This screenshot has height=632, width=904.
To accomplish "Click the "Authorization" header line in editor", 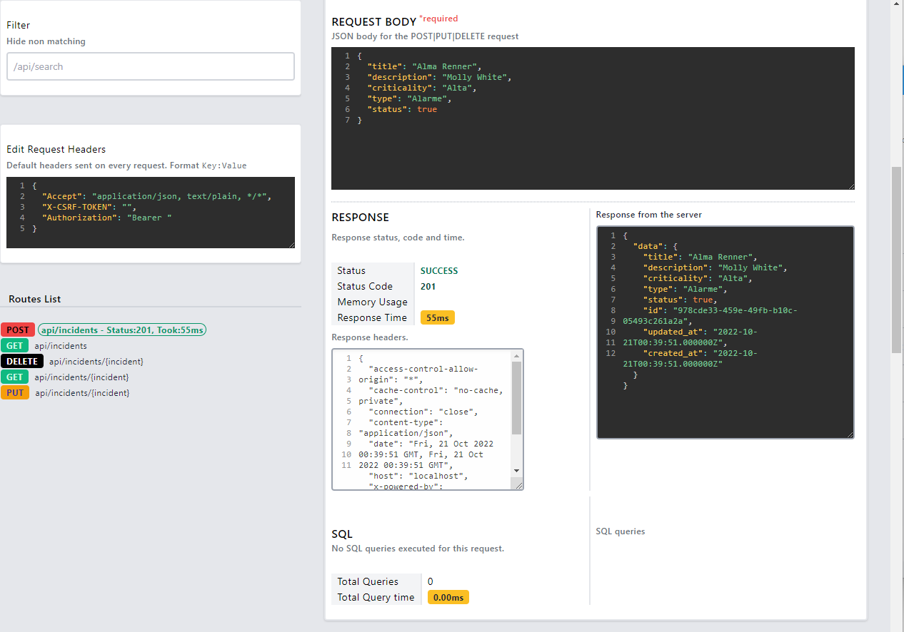I will point(107,218).
